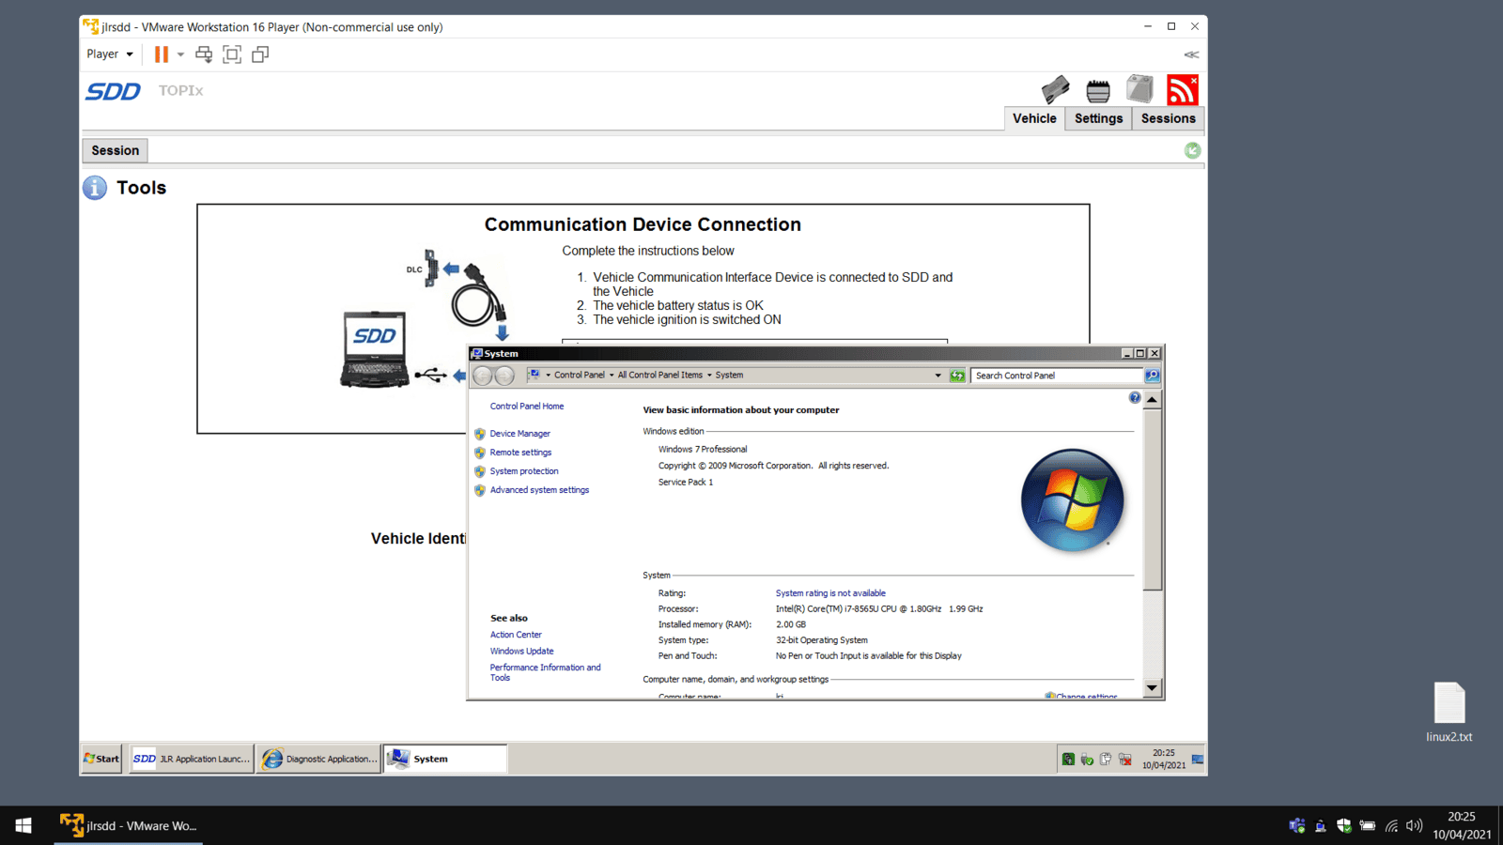The image size is (1503, 845).
Task: Click the Control Panel search magnifier icon
Action: [x=1153, y=376]
